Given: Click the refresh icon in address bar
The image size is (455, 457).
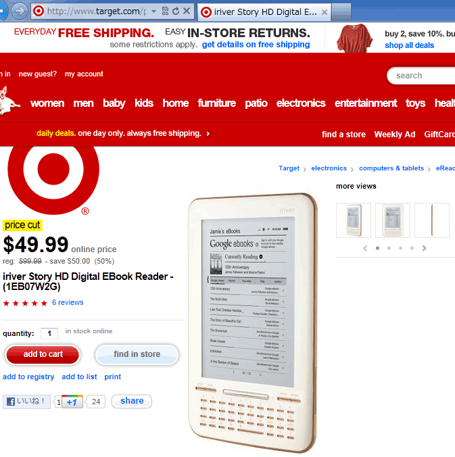Looking at the screenshot, I should pyautogui.click(x=176, y=11).
